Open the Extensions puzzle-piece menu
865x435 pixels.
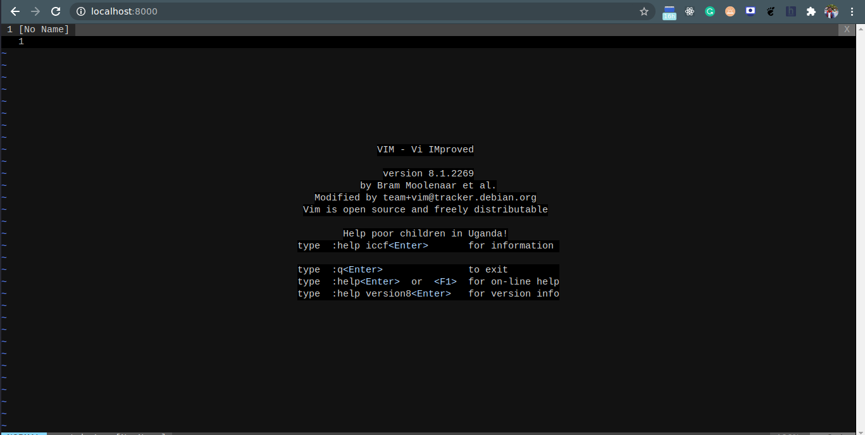811,11
